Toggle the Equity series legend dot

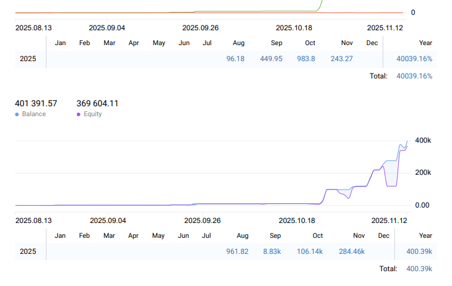(x=79, y=114)
